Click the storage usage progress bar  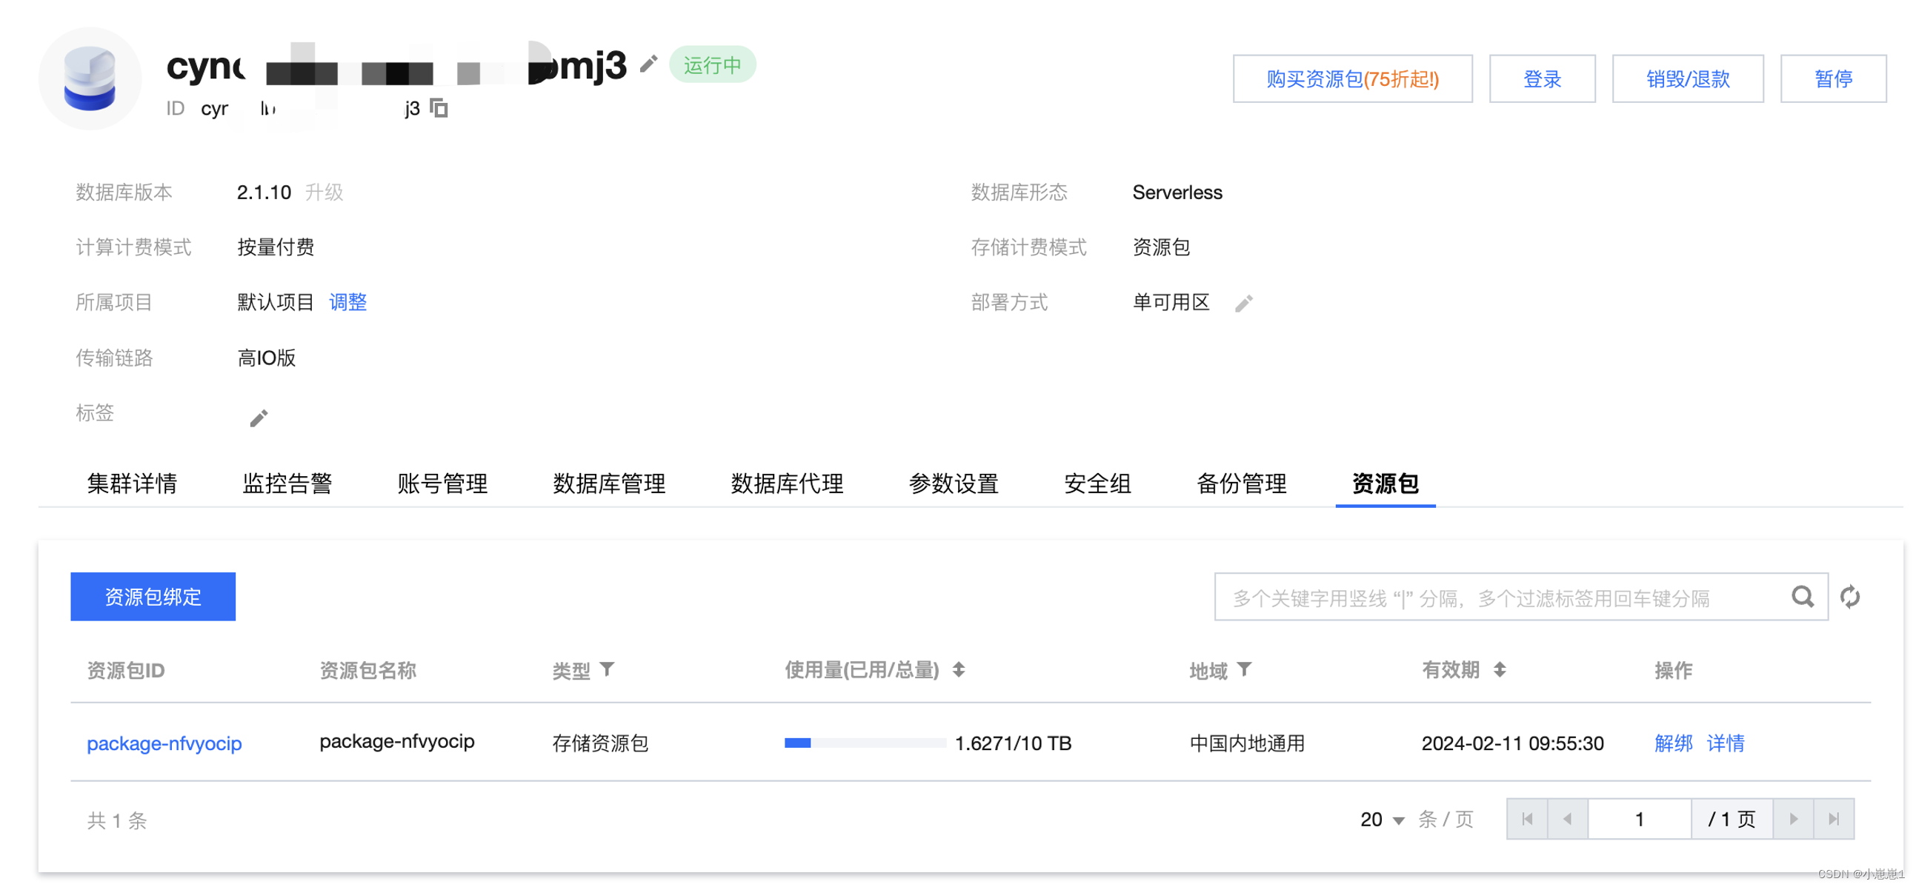[x=865, y=742]
